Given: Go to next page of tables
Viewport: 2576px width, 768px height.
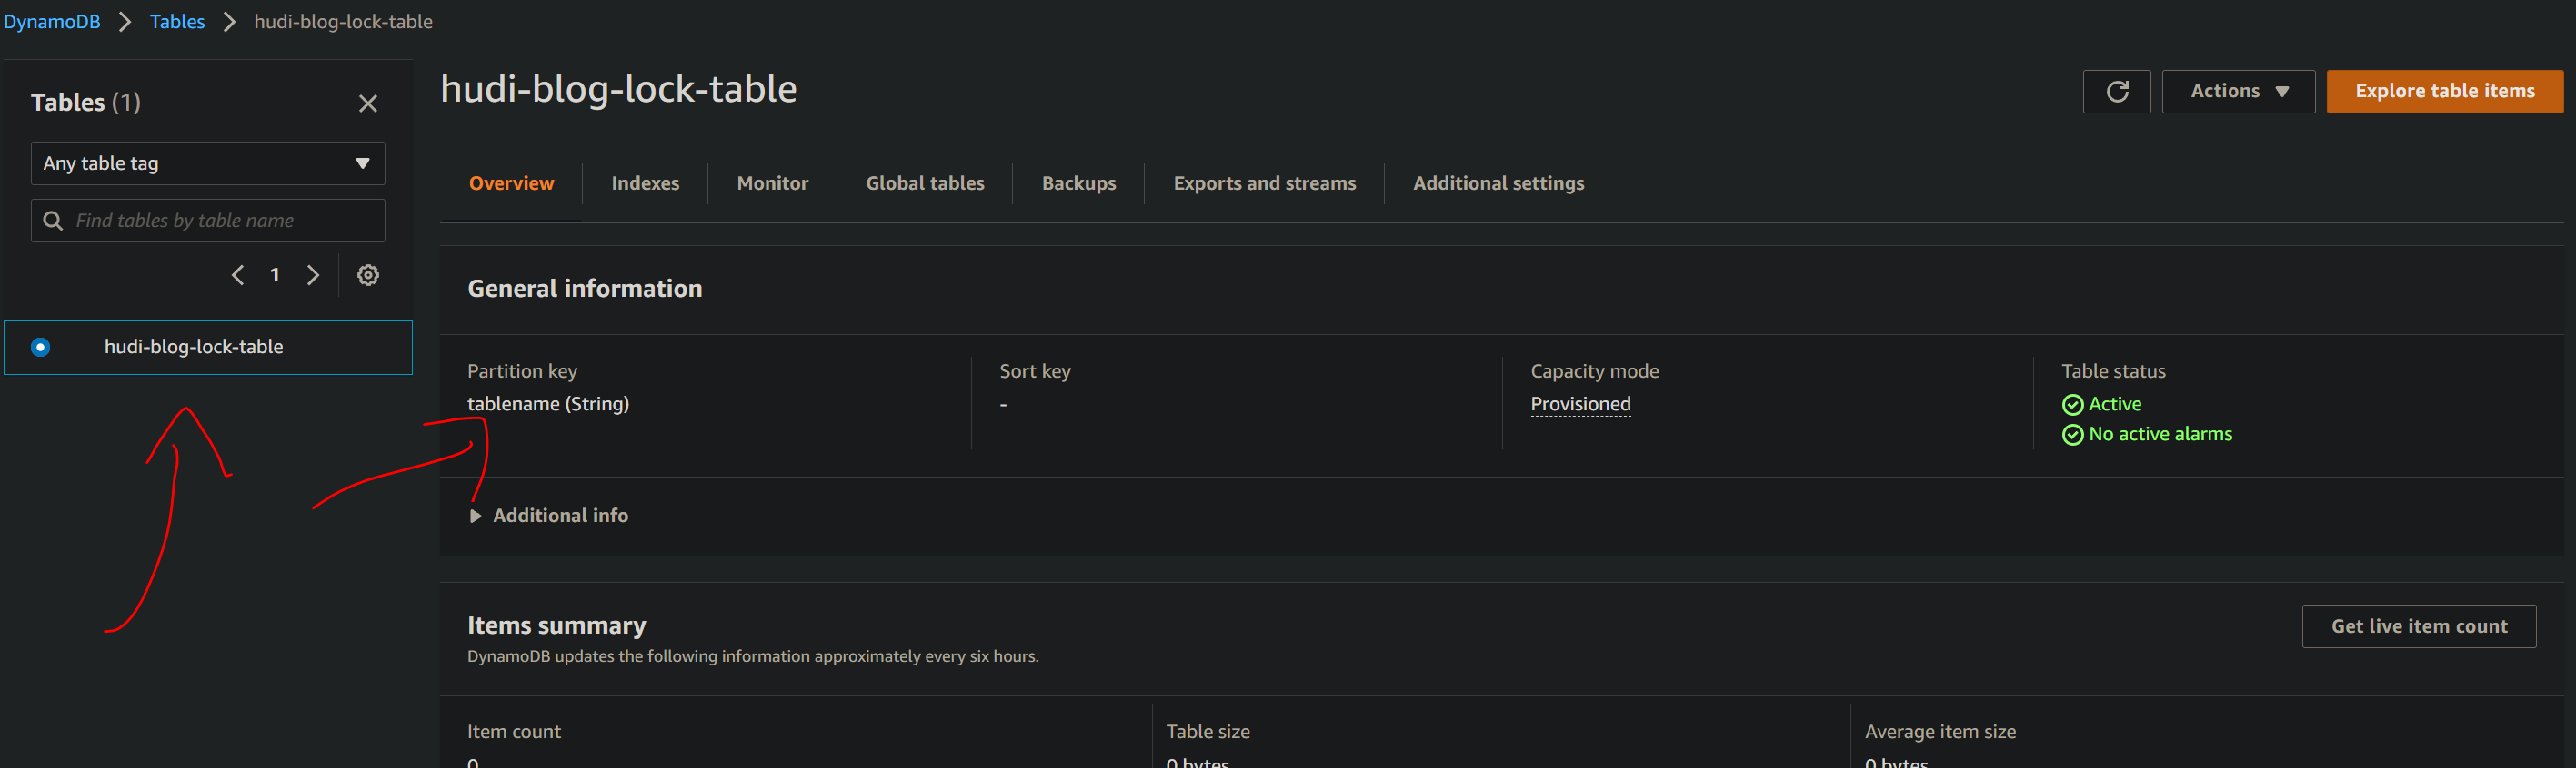Looking at the screenshot, I should pyautogui.click(x=313, y=275).
